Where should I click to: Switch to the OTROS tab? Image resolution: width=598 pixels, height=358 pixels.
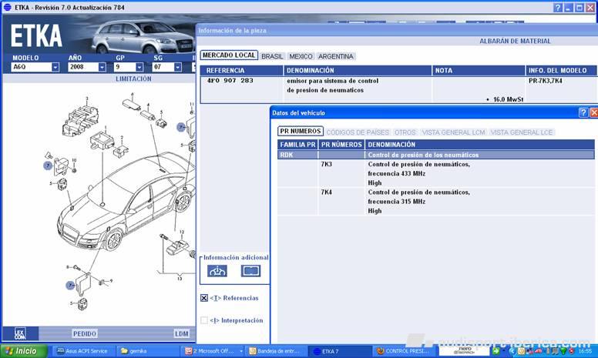coord(405,132)
